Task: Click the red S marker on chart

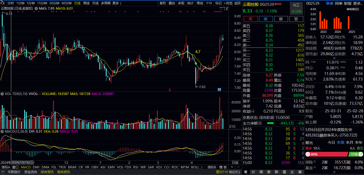Action: 169,90
